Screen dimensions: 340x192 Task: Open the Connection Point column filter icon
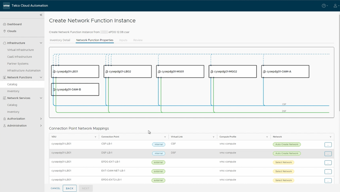pyautogui.click(x=165, y=137)
